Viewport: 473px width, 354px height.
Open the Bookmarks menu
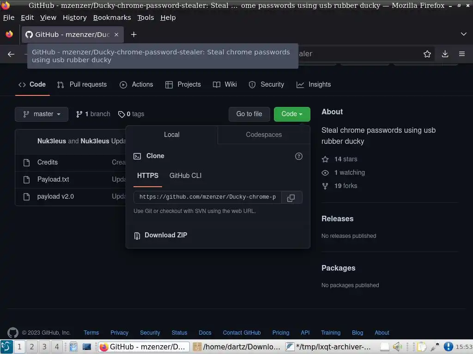pyautogui.click(x=112, y=18)
